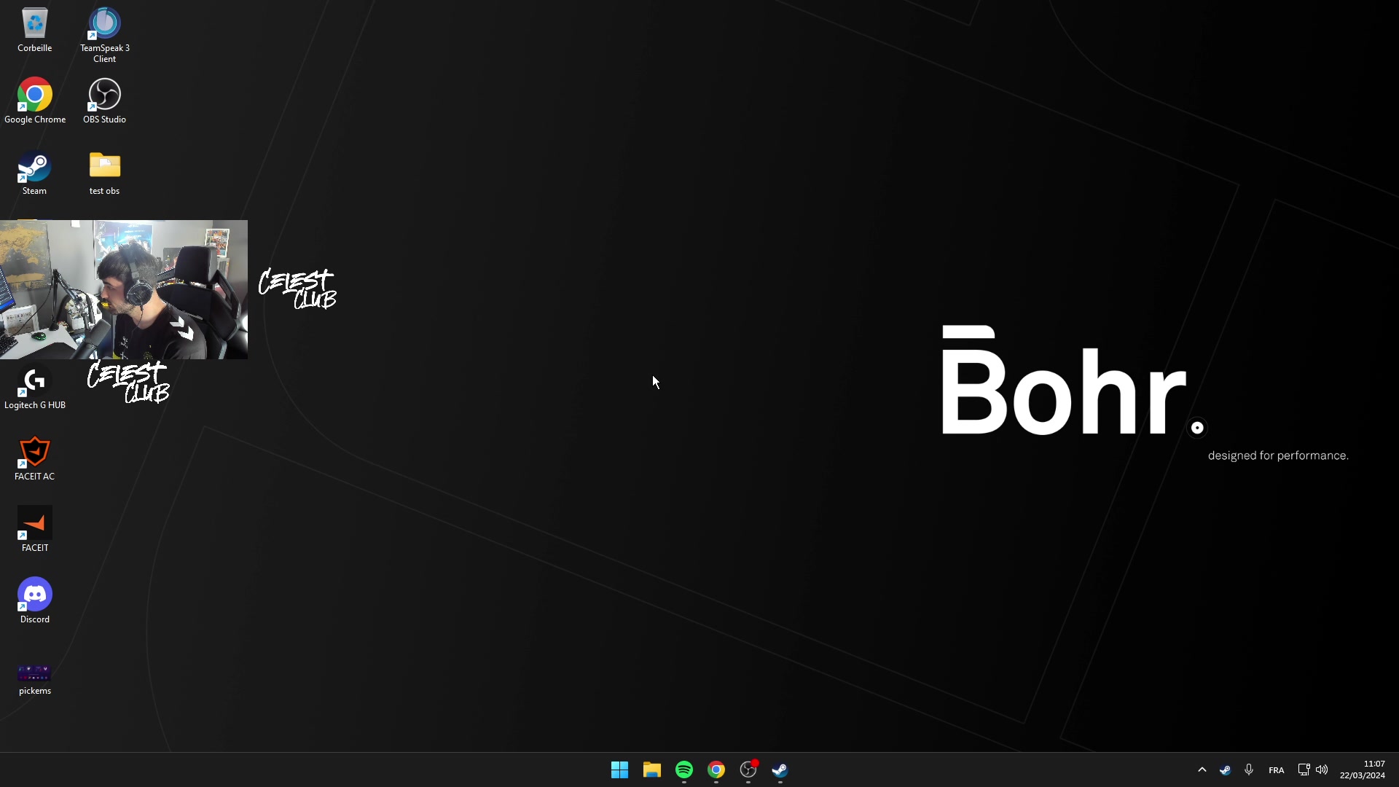Open File Explorer from the taskbar
This screenshot has width=1399, height=787.
[x=651, y=770]
